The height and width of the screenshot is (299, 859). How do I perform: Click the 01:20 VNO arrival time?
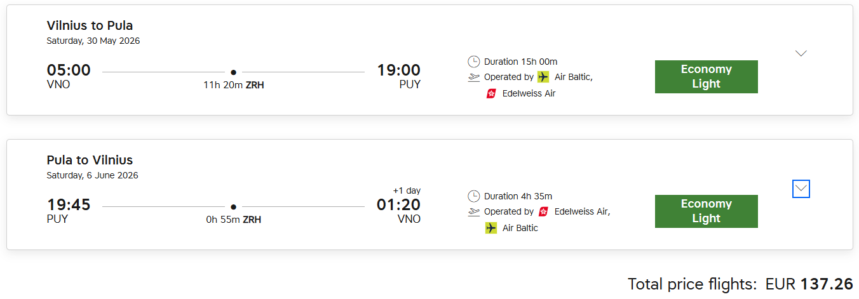click(398, 205)
